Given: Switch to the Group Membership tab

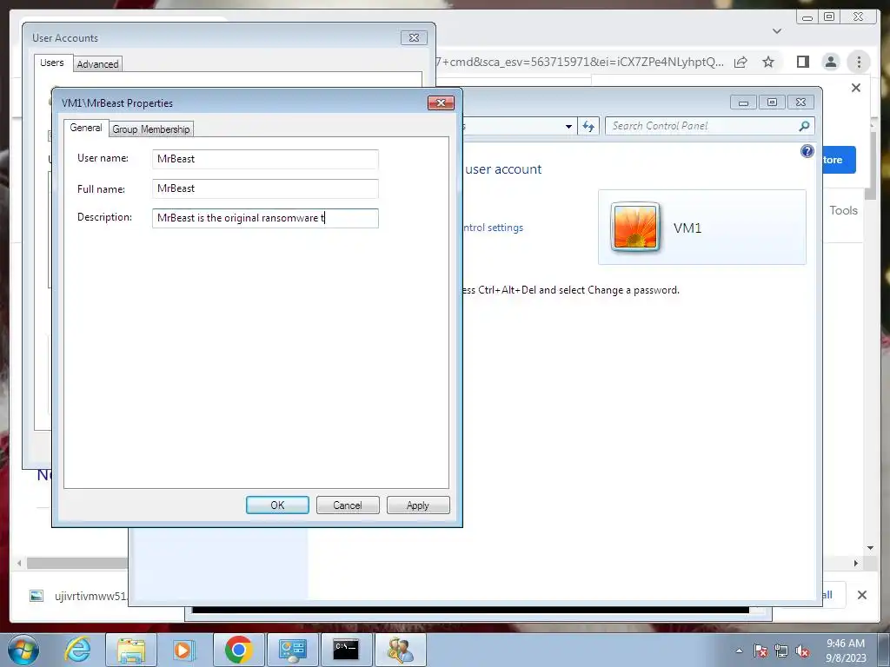Looking at the screenshot, I should (151, 129).
